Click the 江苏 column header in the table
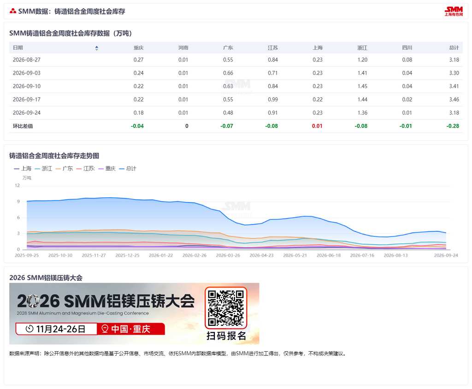Screen dimensions: 472x389 (x=273, y=48)
